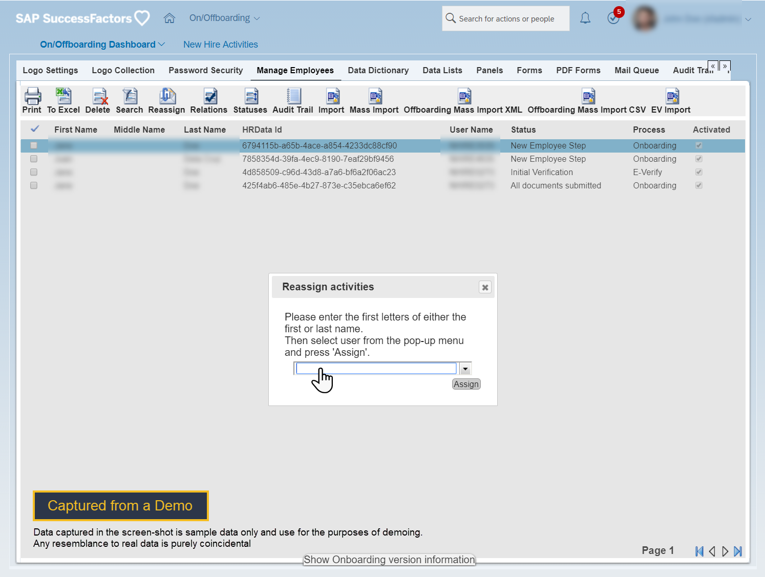The width and height of the screenshot is (765, 577).
Task: Toggle Activated checkbox for Initial Verification row
Action: click(x=699, y=172)
